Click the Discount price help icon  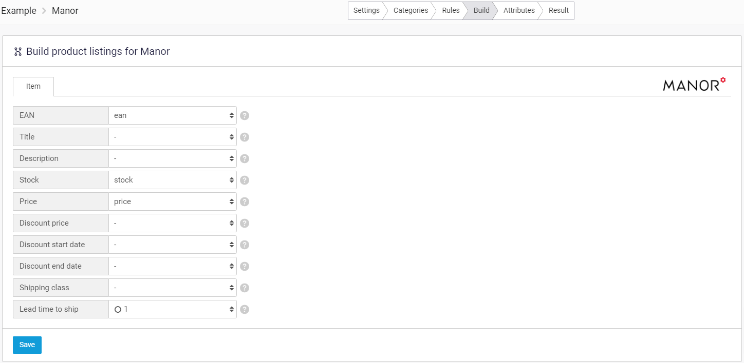244,223
